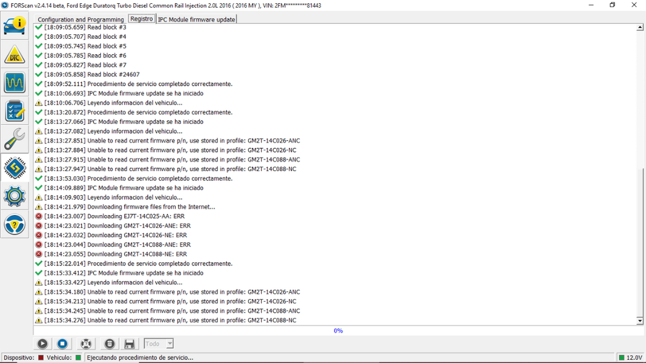Image resolution: width=646 pixels, height=363 pixels.
Task: Click warning icon beside 18:10:06.706 Leyendo informacion
Action: [x=39, y=103]
